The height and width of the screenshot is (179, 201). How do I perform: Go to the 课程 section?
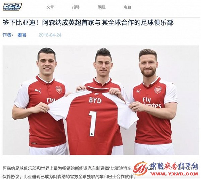pyautogui.click(x=102, y=7)
